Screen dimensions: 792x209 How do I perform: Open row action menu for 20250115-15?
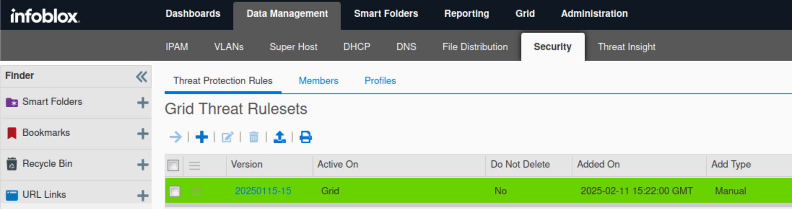pos(197,191)
